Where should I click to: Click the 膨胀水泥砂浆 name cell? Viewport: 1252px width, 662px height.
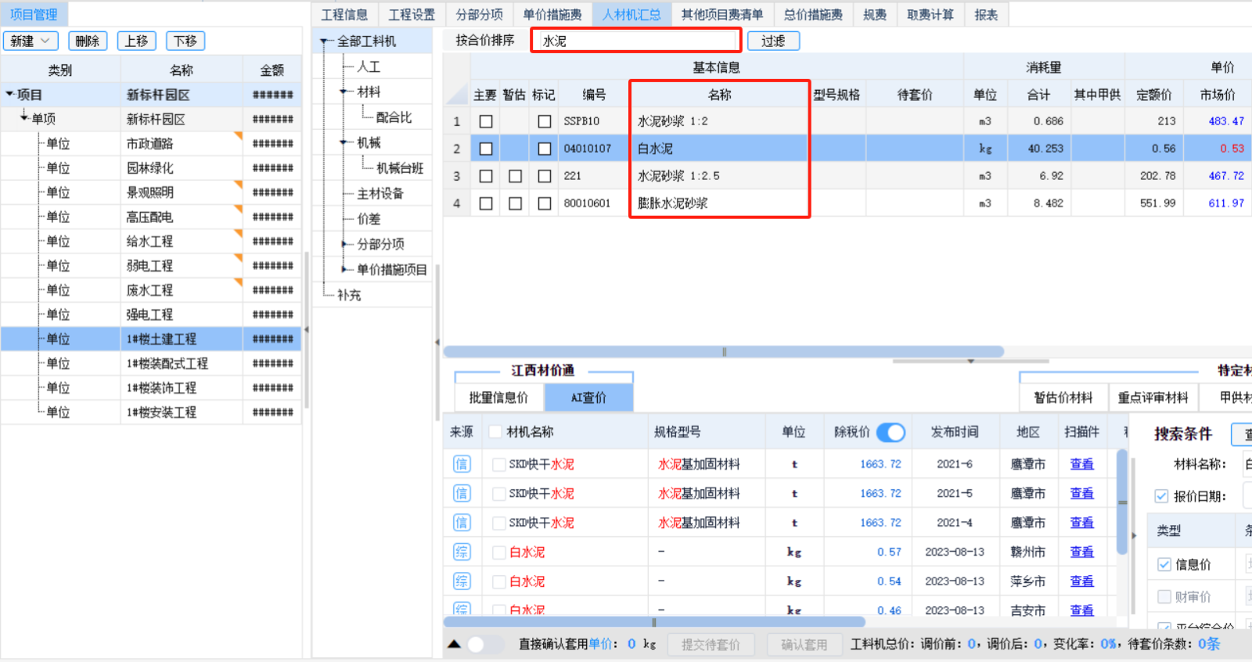[719, 203]
